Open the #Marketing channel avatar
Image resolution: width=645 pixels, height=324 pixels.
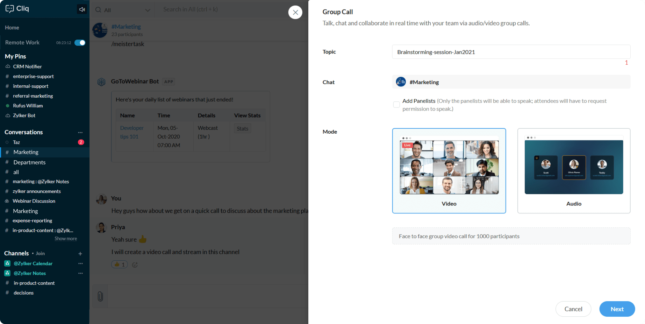100,30
